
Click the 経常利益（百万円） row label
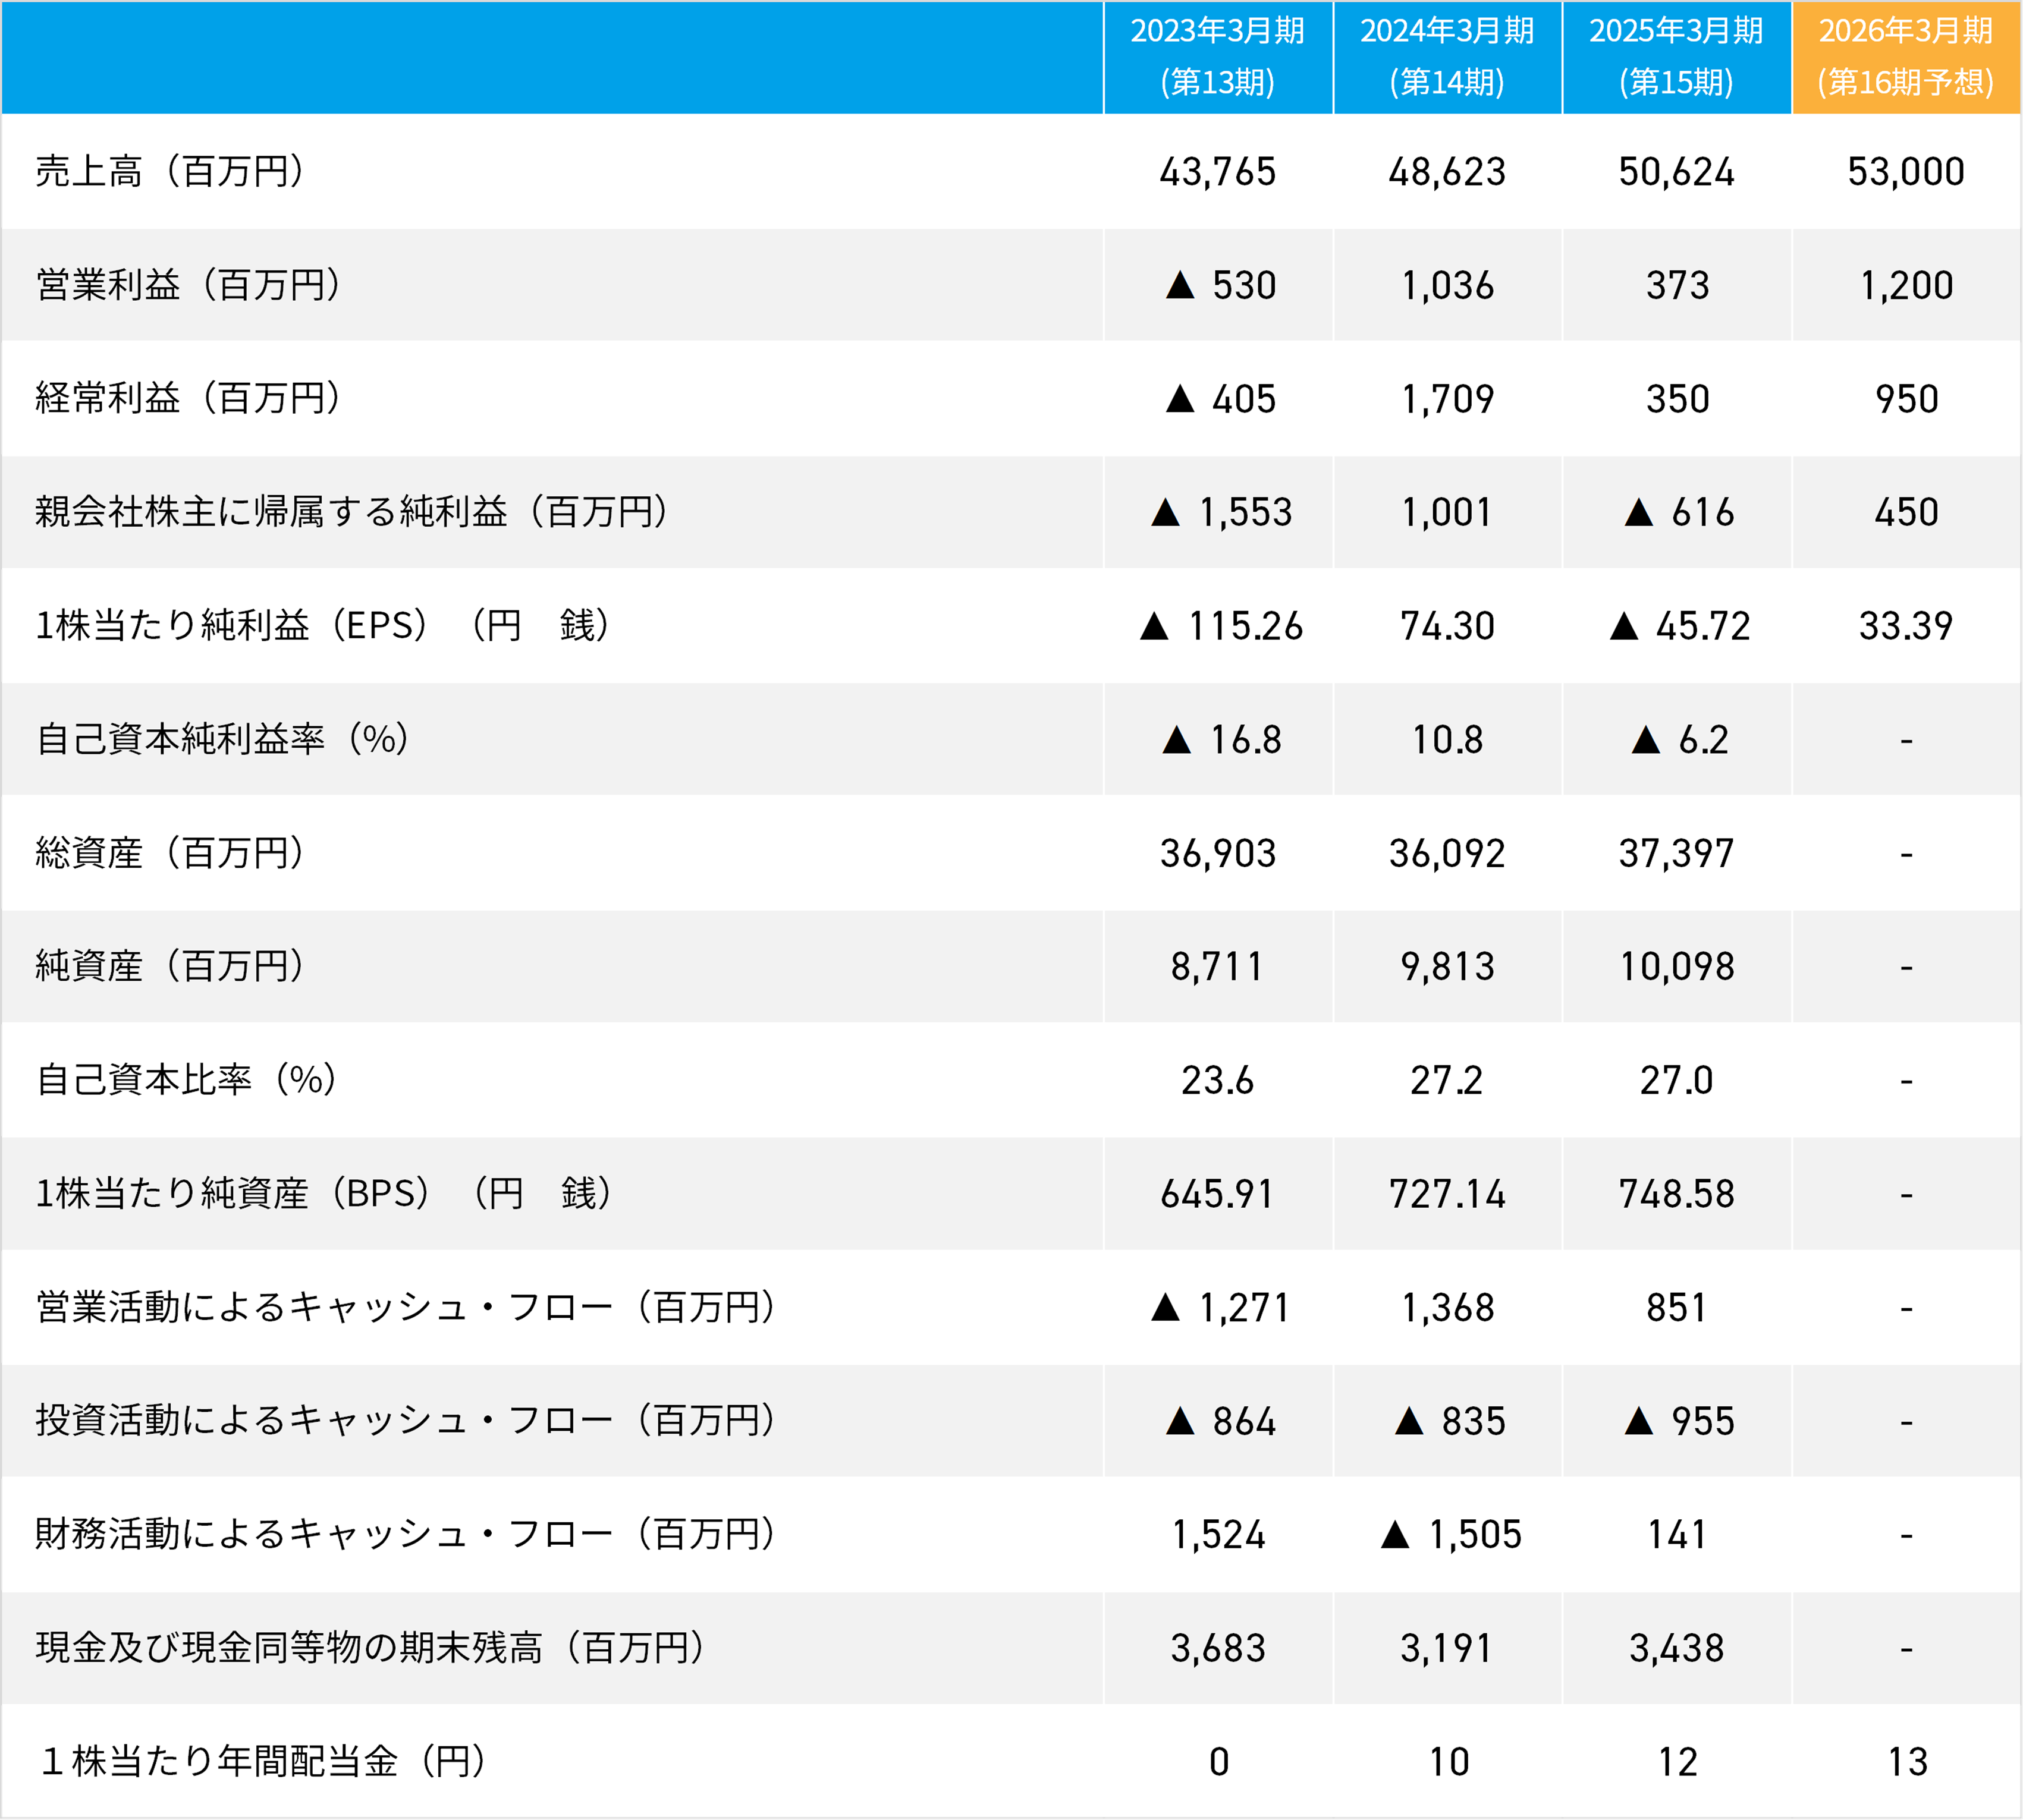point(188,398)
